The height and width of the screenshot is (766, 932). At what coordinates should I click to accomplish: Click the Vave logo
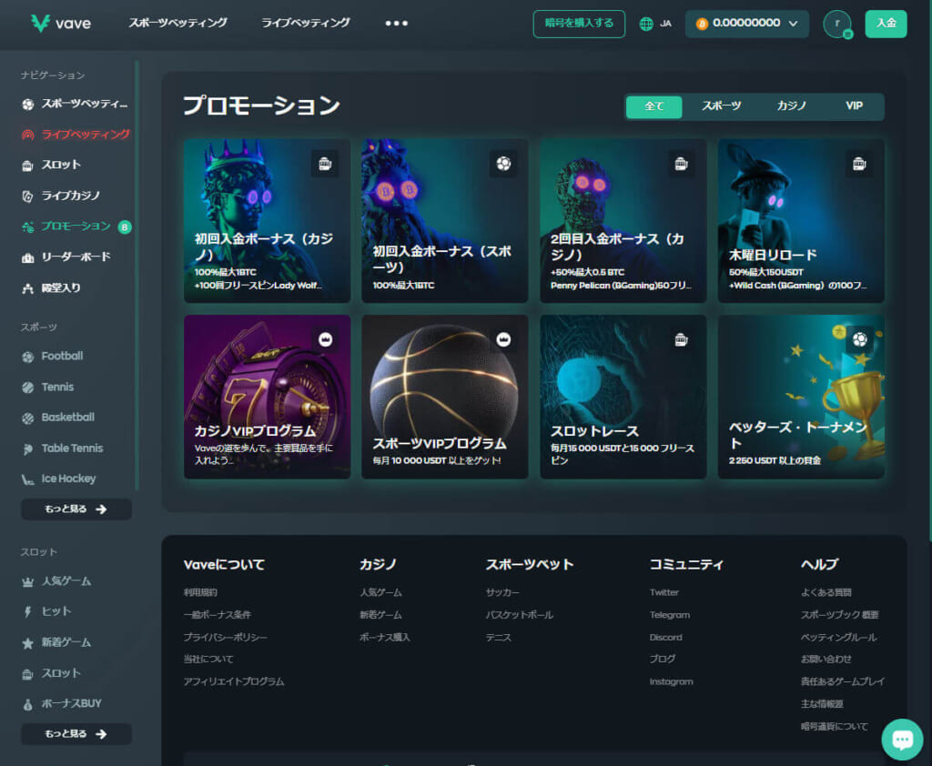point(61,23)
